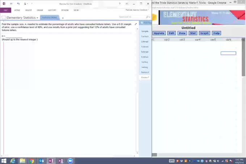This screenshot has width=246, height=164.
Task: Open the Graph menu button
Action: pyautogui.click(x=204, y=33)
